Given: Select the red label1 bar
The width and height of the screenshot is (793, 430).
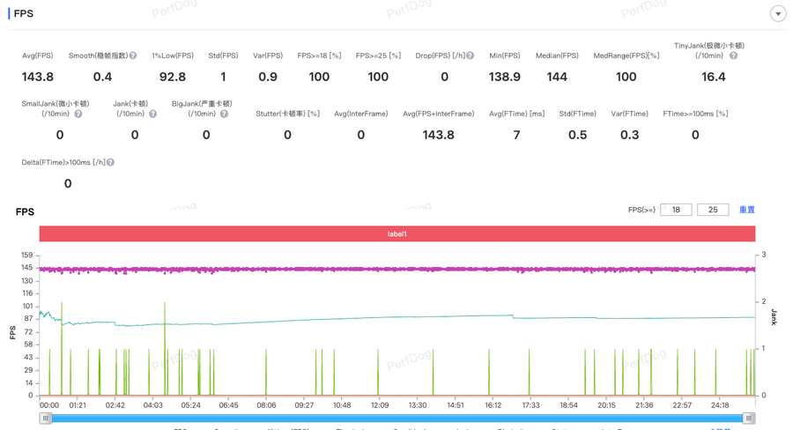Looking at the screenshot, I should [x=396, y=234].
